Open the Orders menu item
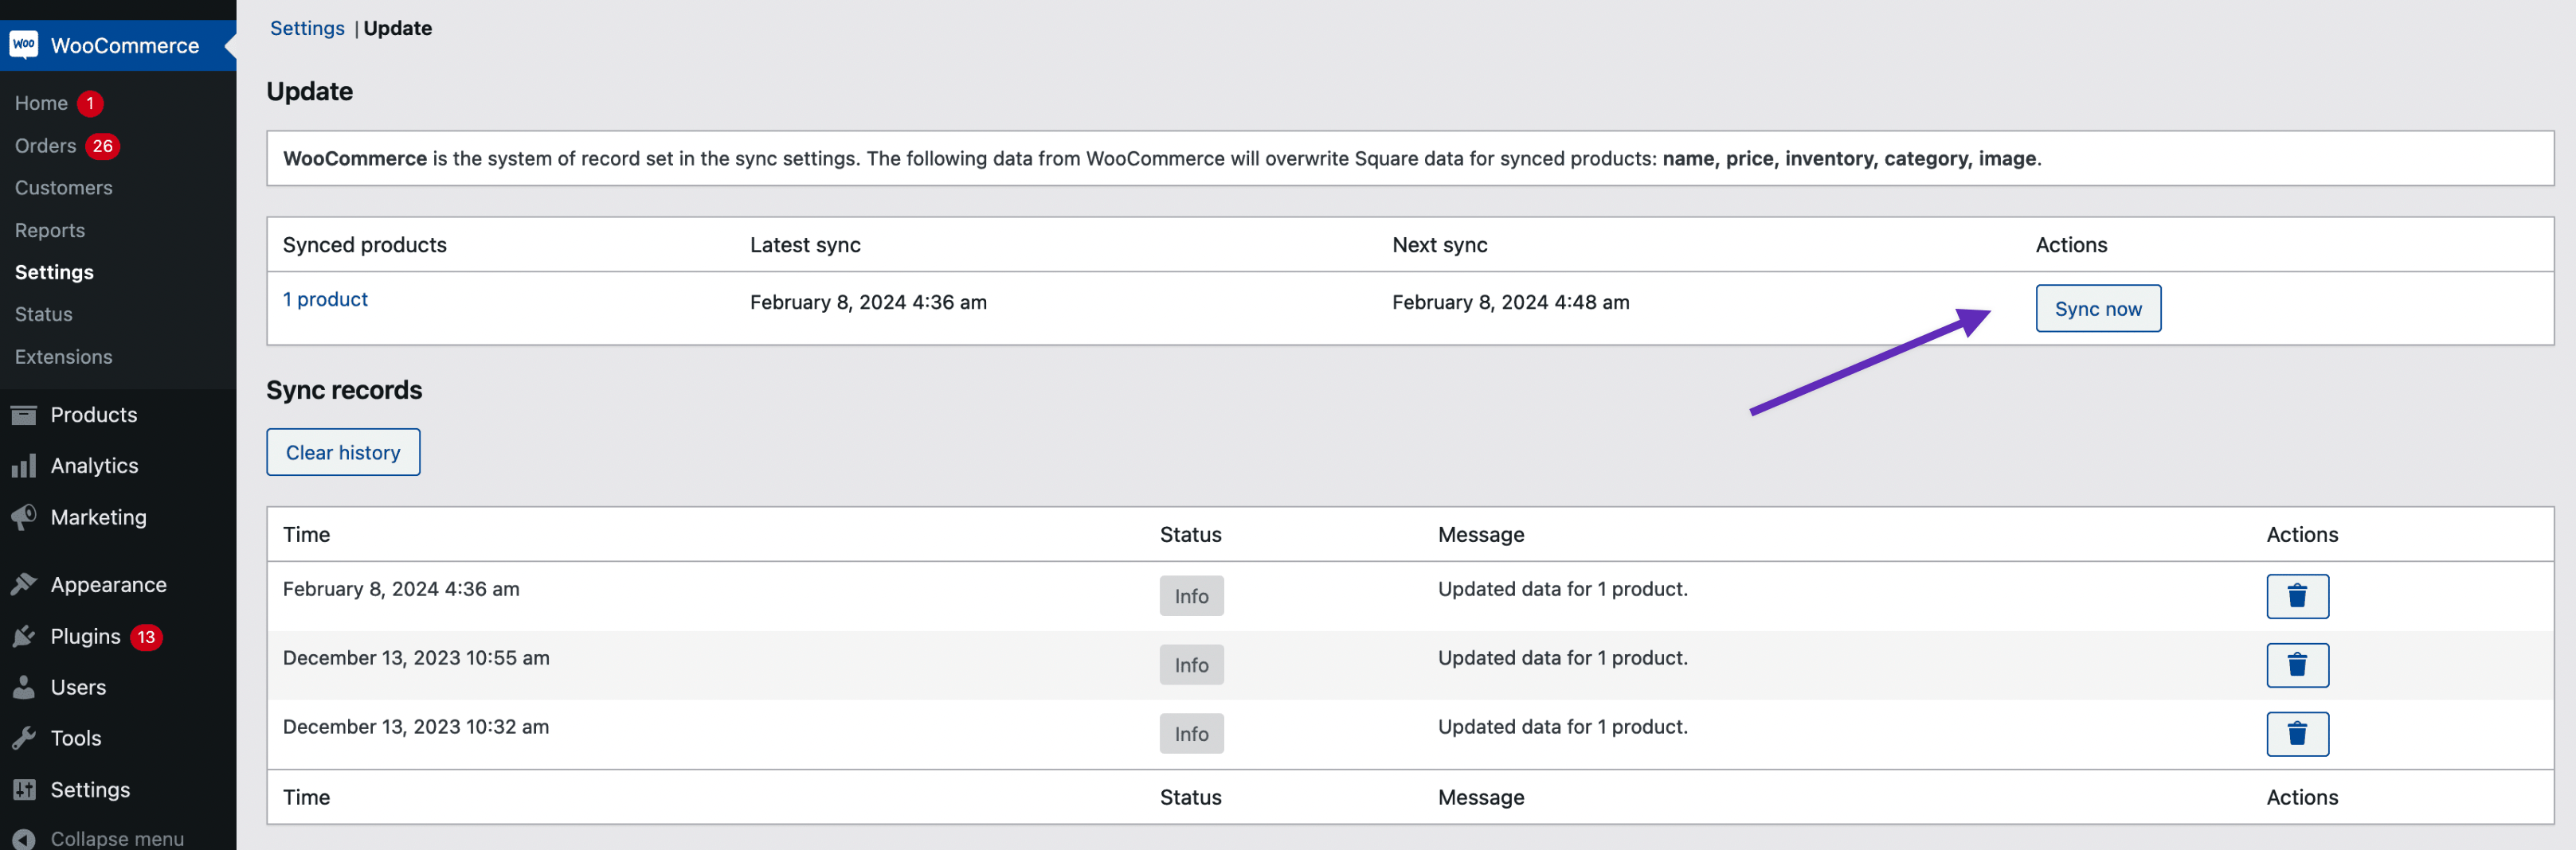 pos(44,145)
